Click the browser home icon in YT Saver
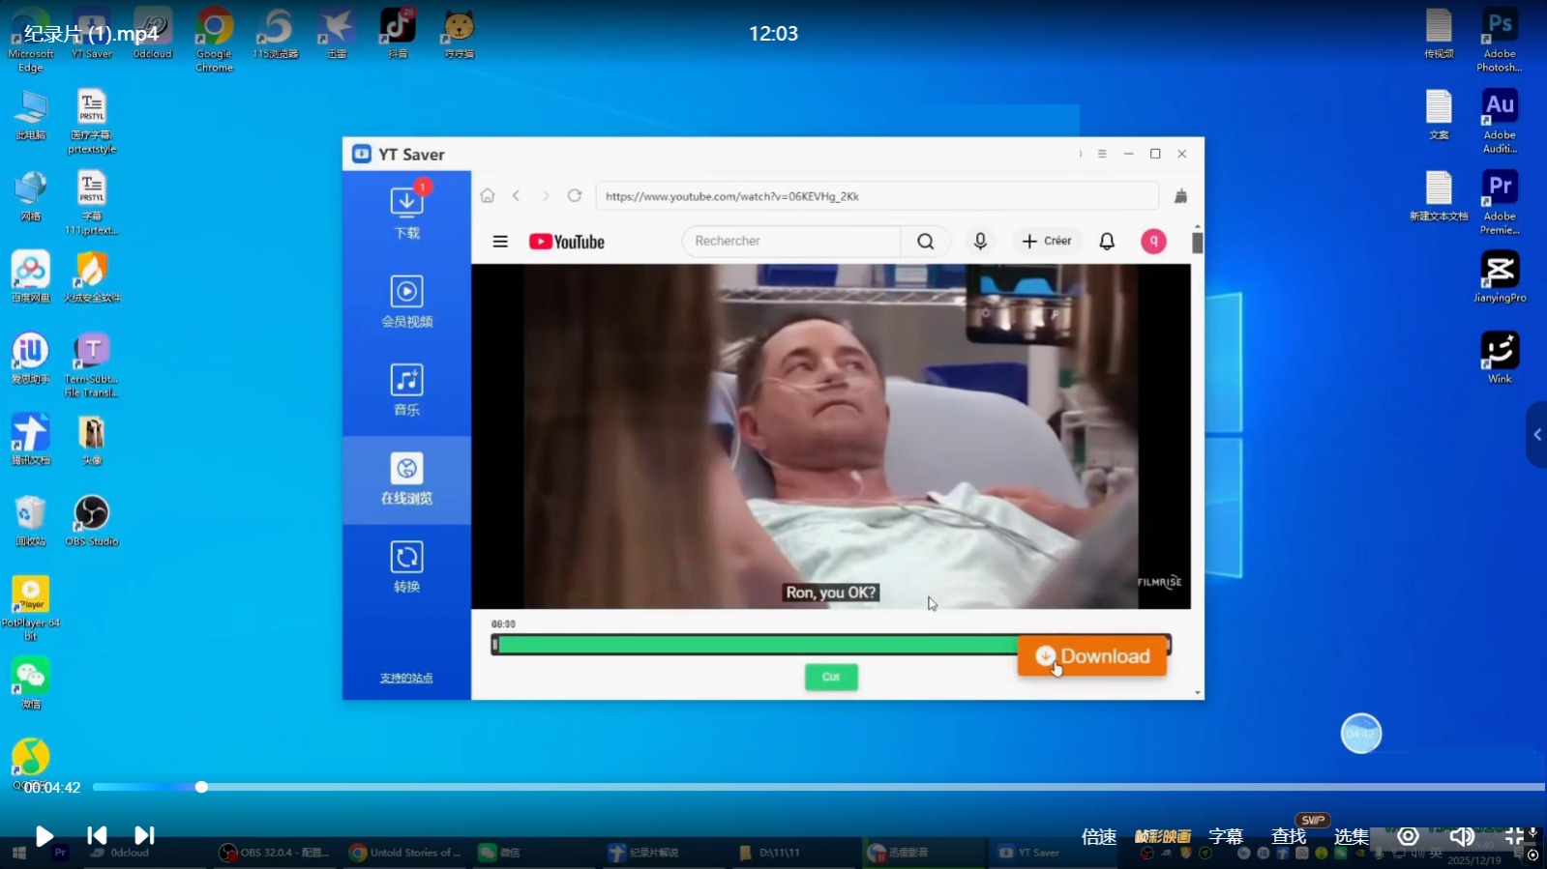Viewport: 1547px width, 869px height. point(488,196)
